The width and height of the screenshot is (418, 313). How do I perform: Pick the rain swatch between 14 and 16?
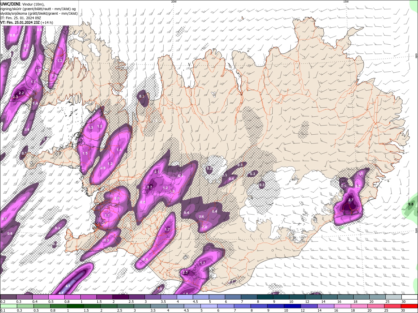tap(326, 306)
